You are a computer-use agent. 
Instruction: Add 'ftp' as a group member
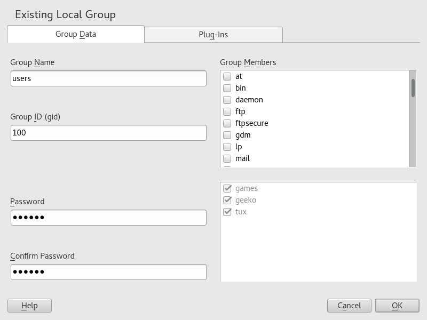tap(227, 111)
